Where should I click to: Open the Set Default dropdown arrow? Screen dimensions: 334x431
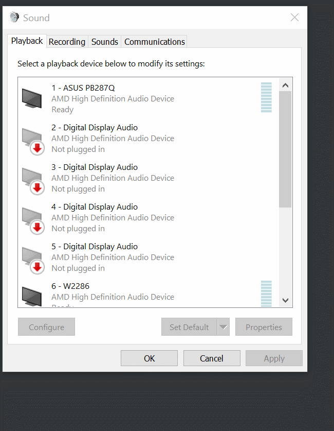pyautogui.click(x=224, y=326)
